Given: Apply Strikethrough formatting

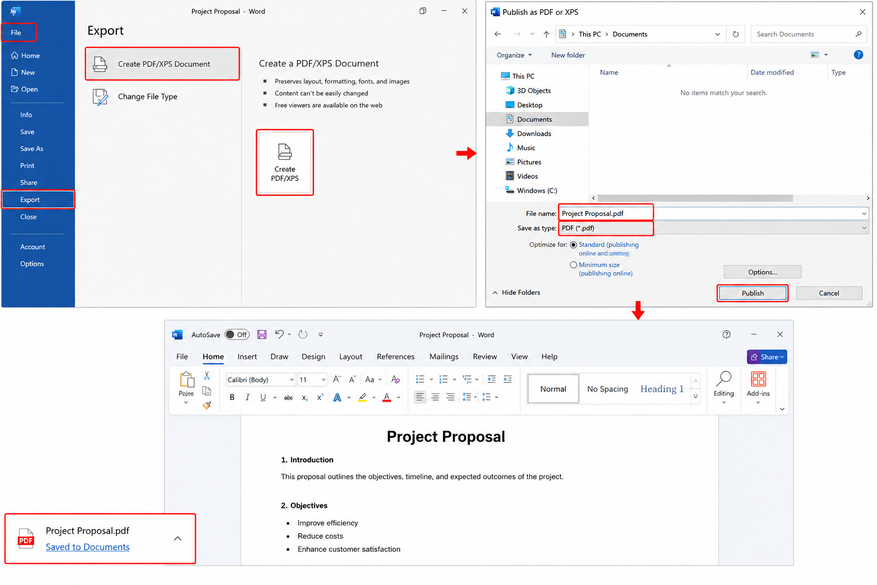Looking at the screenshot, I should (x=288, y=398).
